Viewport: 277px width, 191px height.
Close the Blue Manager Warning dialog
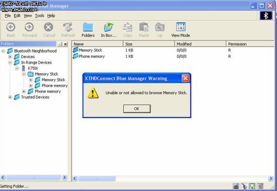click(x=186, y=78)
